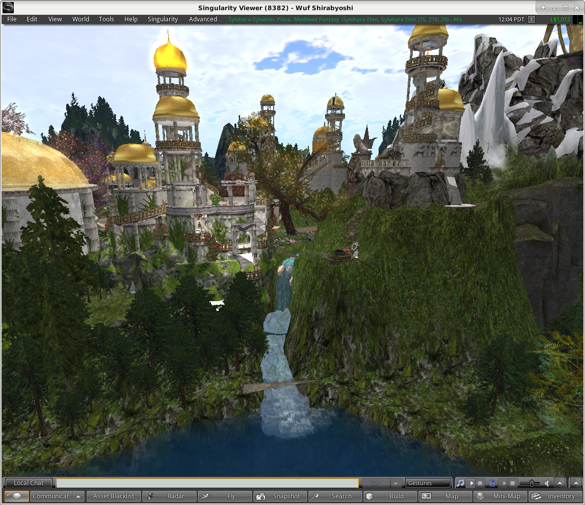Viewport: 585px width, 505px height.
Task: Click the window shade up-arrow button
Action: point(543,8)
